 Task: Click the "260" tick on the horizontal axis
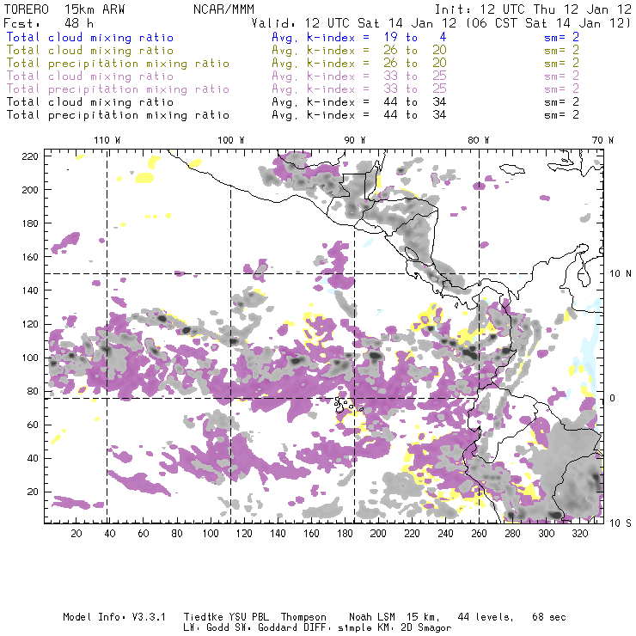click(x=479, y=534)
